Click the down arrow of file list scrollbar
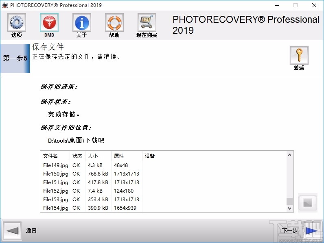 pyautogui.click(x=289, y=208)
